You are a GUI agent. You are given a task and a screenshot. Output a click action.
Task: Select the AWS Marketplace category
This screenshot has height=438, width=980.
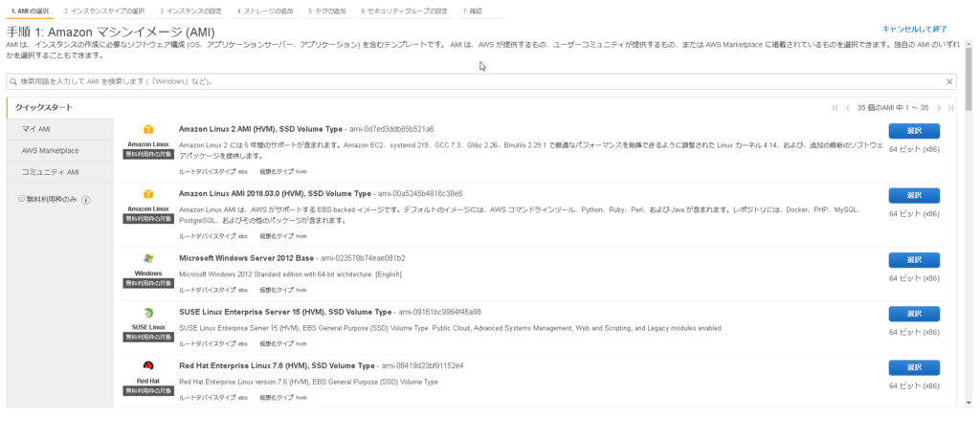[x=60, y=150]
